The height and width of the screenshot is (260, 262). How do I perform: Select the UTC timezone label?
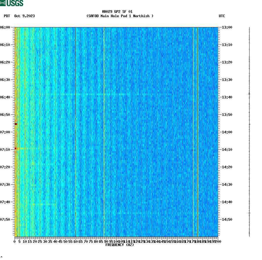pos(222,16)
